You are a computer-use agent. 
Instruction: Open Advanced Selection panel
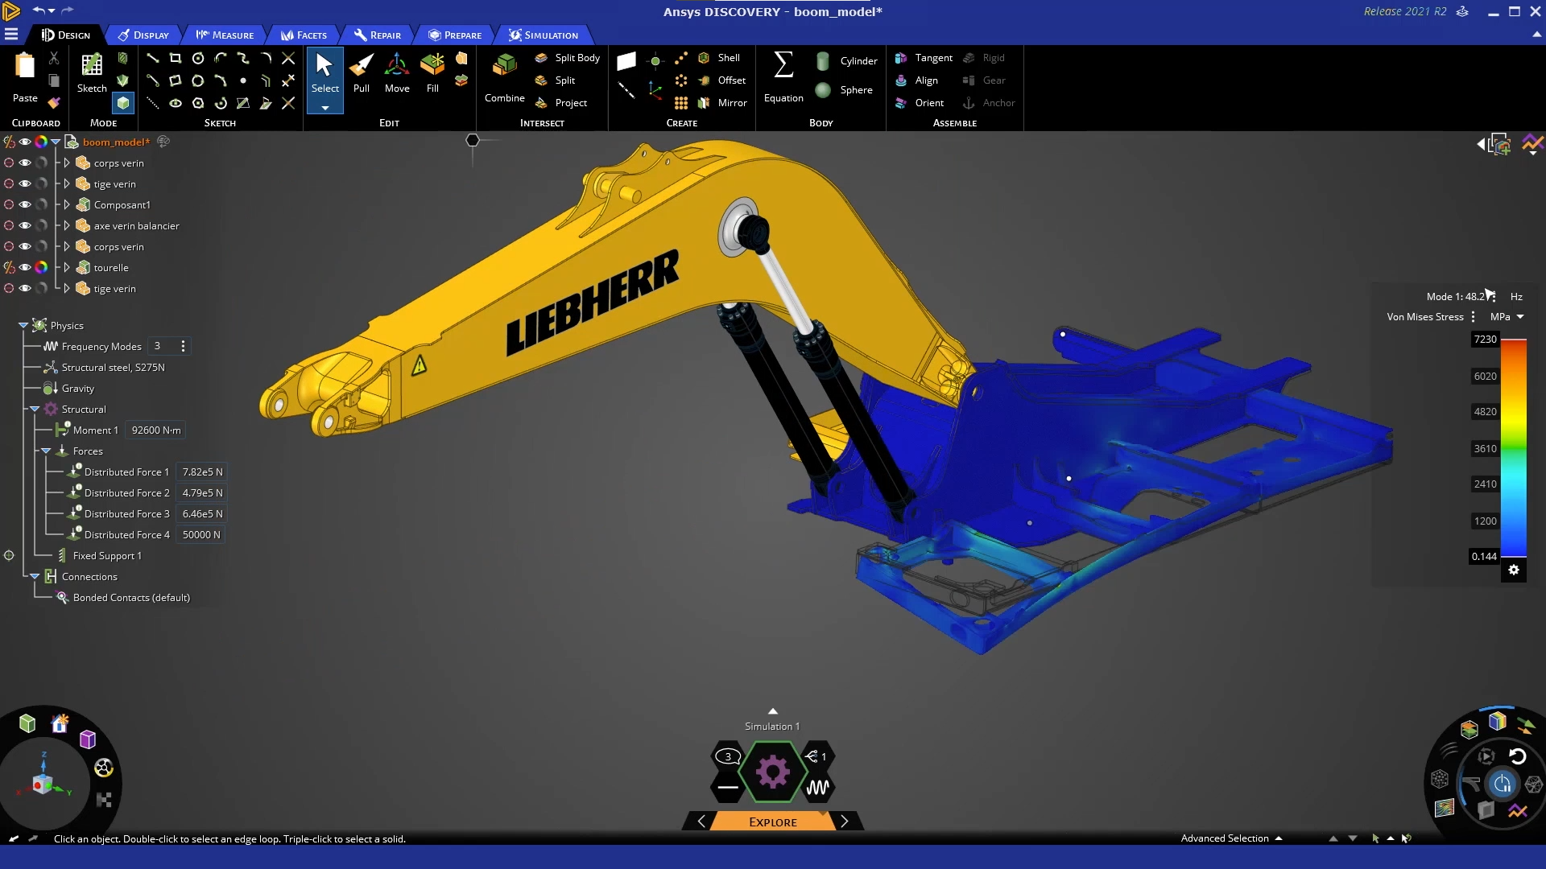coord(1231,838)
